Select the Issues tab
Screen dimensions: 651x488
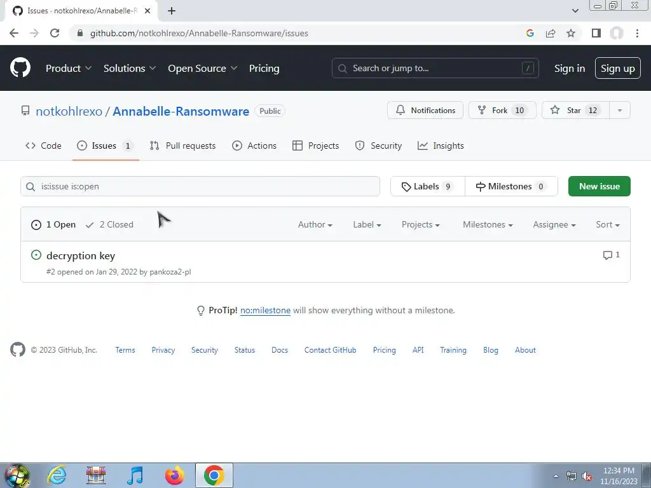(x=106, y=146)
